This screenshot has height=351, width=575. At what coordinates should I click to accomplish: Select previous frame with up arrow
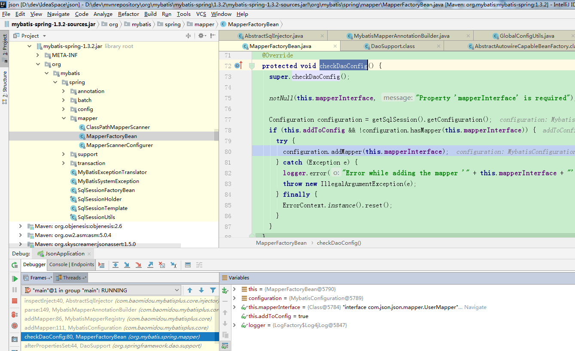[x=190, y=290]
